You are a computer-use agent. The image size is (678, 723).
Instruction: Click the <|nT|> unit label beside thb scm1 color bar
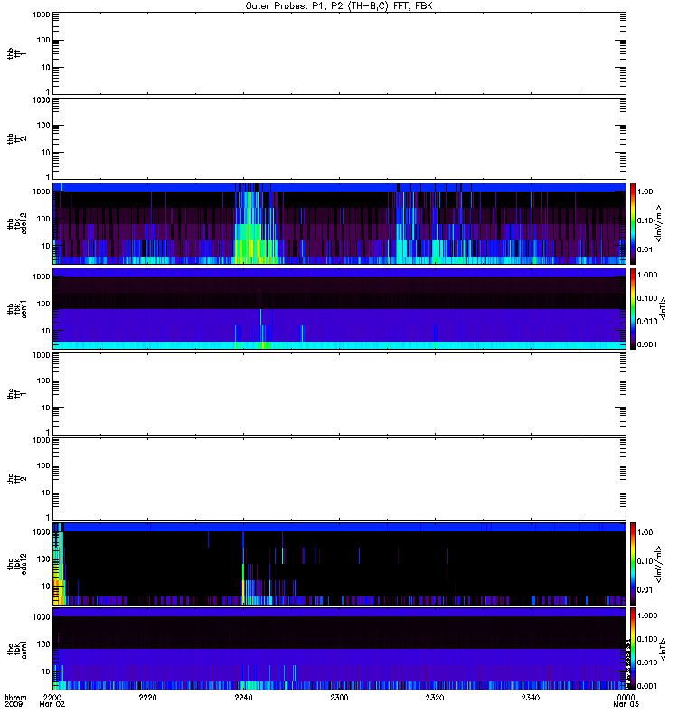click(663, 308)
